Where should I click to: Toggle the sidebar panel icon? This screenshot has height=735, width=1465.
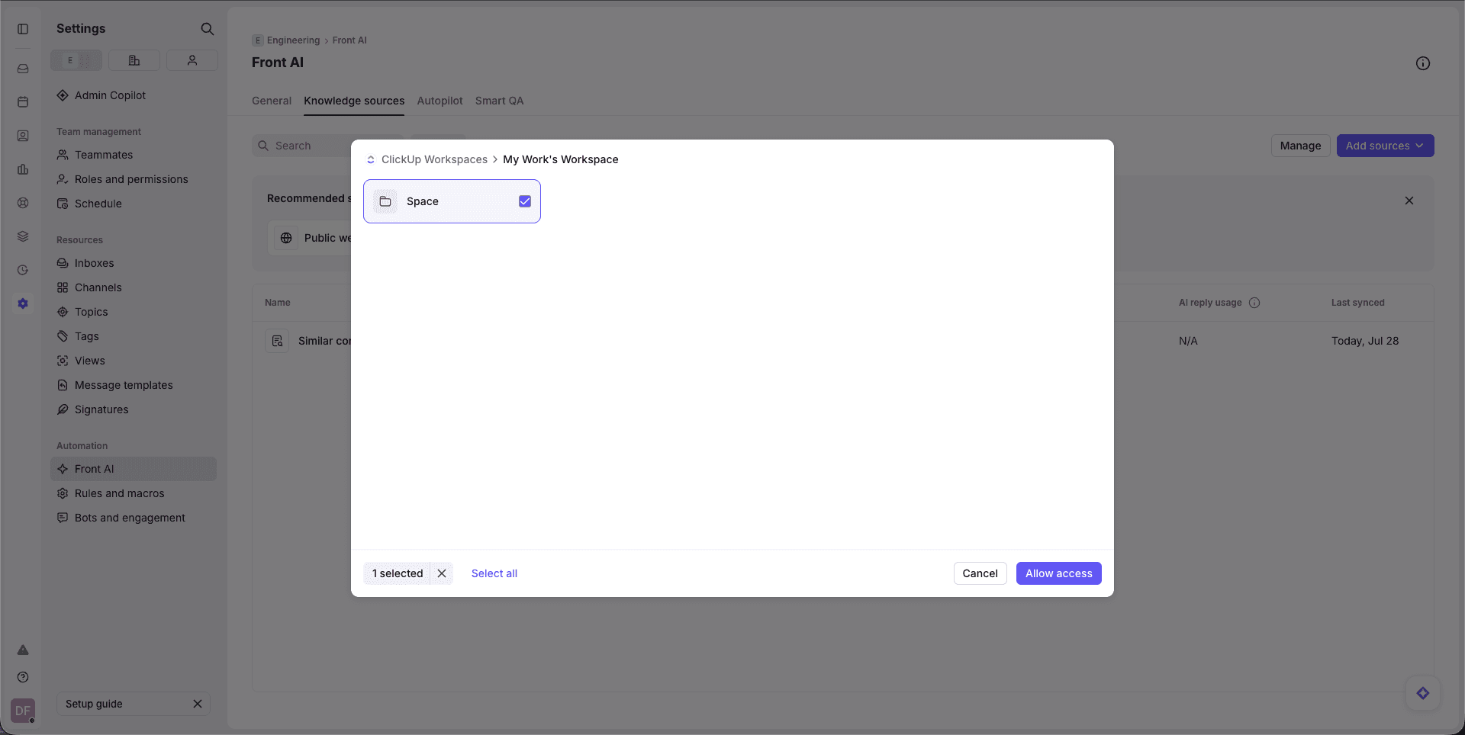click(23, 29)
